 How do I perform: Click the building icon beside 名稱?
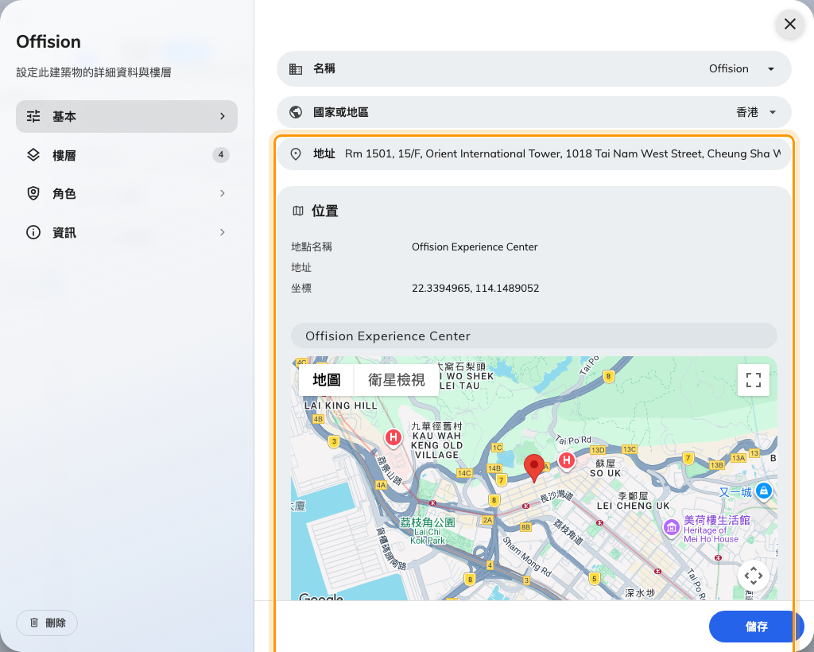[296, 69]
